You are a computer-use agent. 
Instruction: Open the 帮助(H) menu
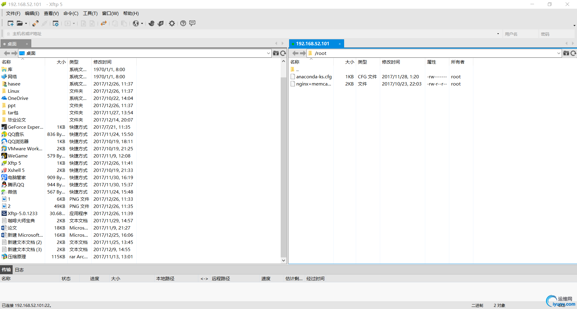(x=131, y=13)
